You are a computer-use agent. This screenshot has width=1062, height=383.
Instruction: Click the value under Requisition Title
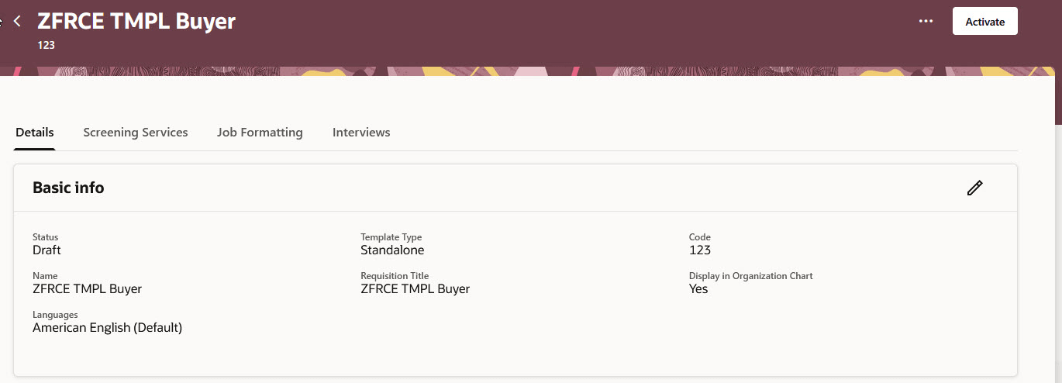(x=415, y=289)
